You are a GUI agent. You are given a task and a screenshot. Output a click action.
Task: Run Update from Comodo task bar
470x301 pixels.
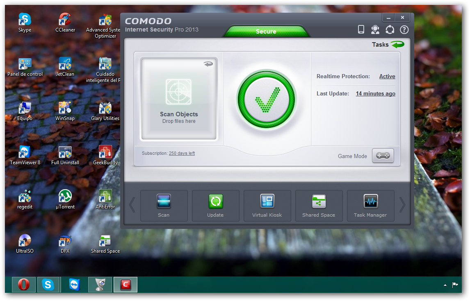click(x=215, y=206)
